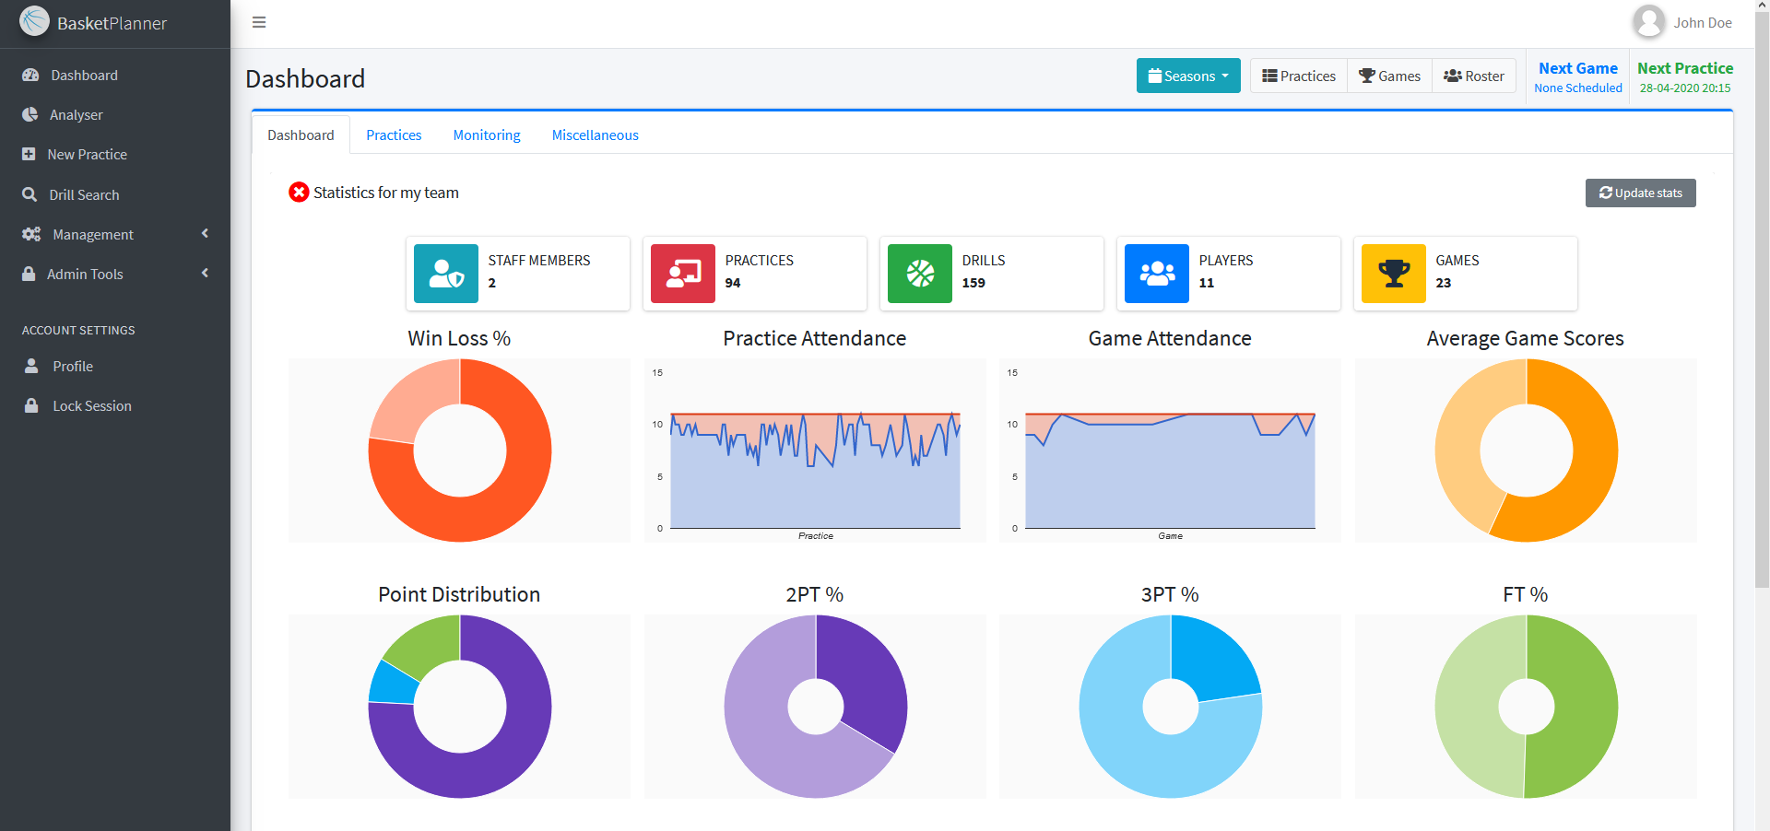Click the Practice Attendance line chart
This screenshot has width=1770, height=831.
pyautogui.click(x=815, y=451)
